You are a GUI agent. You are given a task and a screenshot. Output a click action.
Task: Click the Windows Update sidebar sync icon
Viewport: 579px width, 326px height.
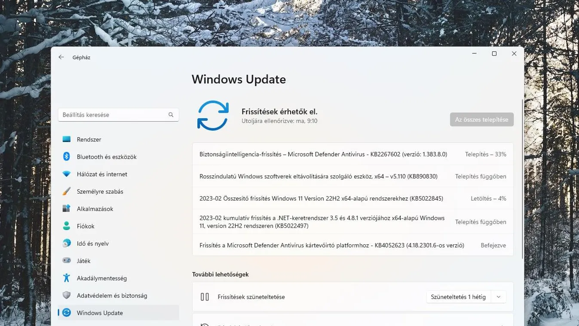66,313
